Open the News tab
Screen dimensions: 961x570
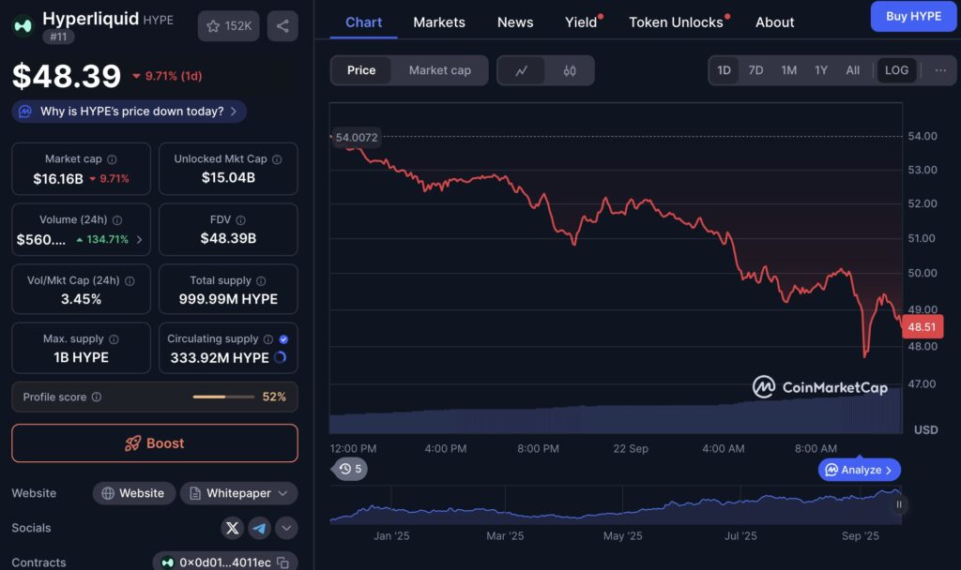click(x=515, y=22)
